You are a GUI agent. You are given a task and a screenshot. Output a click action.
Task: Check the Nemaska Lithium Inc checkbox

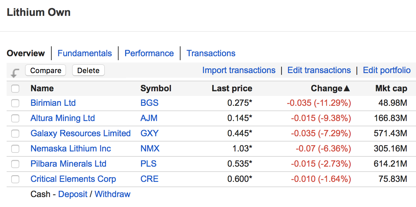tap(15, 149)
